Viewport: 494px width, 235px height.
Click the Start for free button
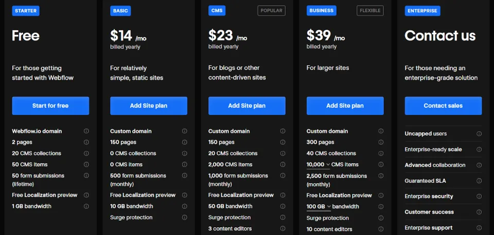pyautogui.click(x=50, y=106)
